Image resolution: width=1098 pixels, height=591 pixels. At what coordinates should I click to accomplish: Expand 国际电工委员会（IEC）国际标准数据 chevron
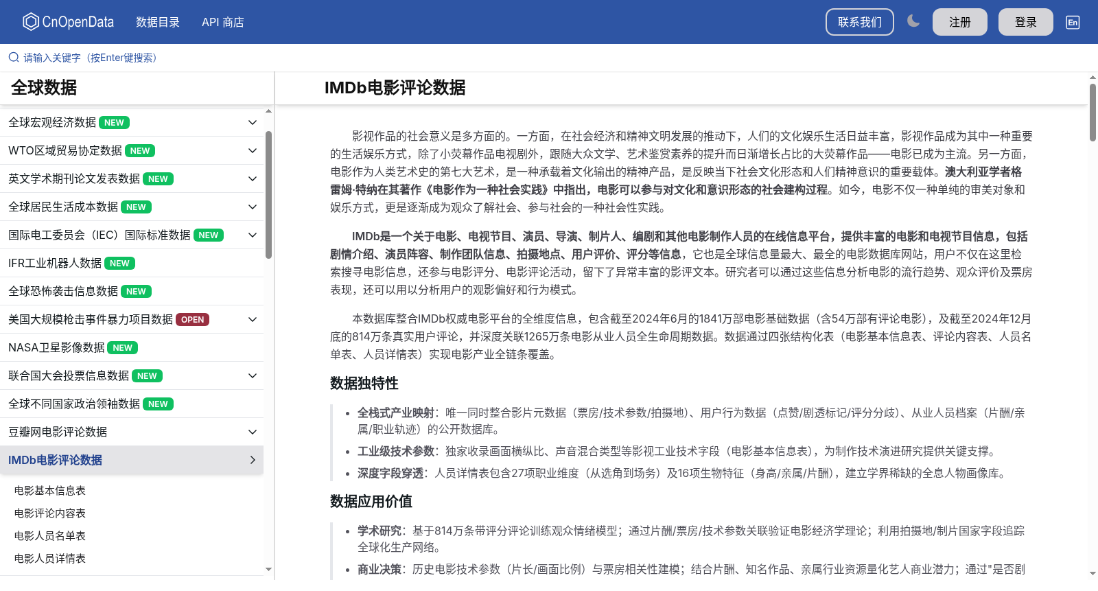(253, 235)
